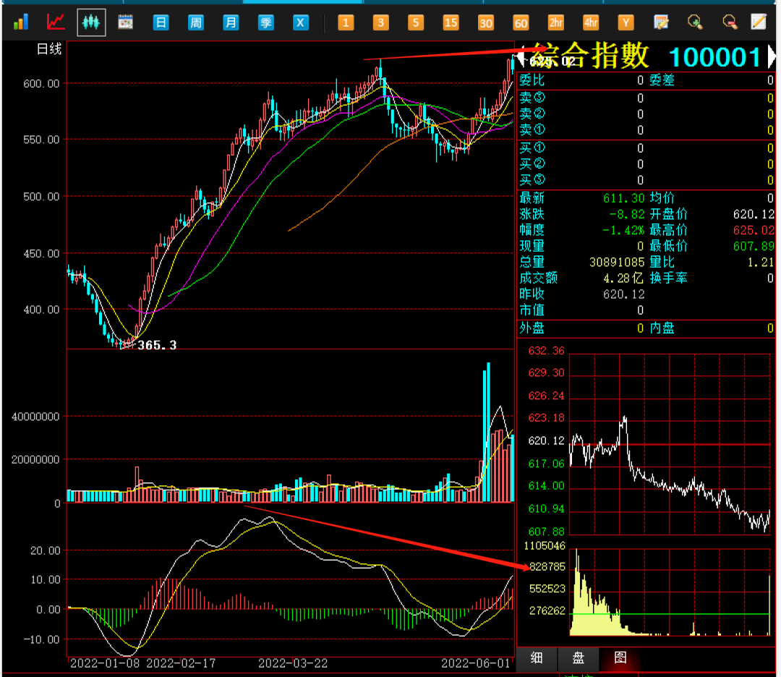Open the chart settings edit icon

661,22
